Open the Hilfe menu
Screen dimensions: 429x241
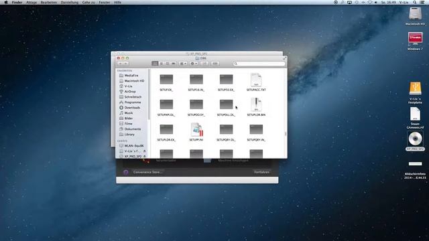pos(117,2)
